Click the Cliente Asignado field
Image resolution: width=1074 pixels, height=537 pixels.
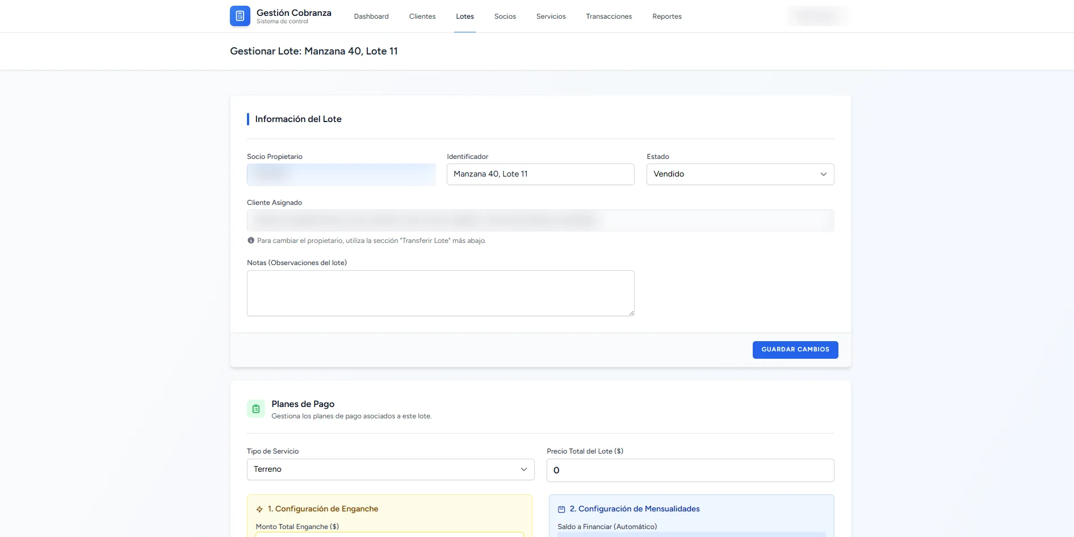click(540, 220)
